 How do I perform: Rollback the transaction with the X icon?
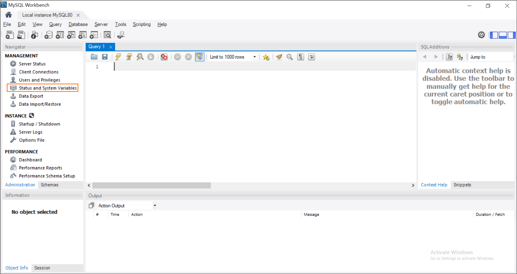coord(188,57)
